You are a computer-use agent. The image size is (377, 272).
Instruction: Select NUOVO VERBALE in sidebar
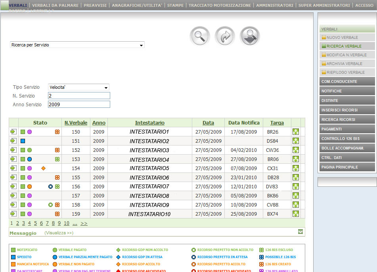[x=347, y=38]
